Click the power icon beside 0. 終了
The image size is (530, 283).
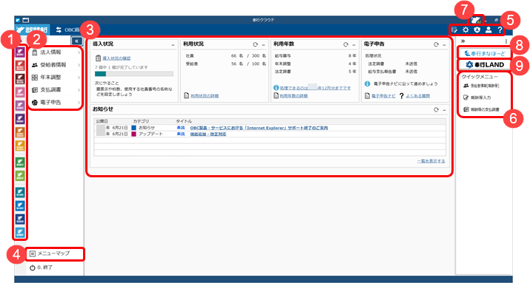click(33, 267)
